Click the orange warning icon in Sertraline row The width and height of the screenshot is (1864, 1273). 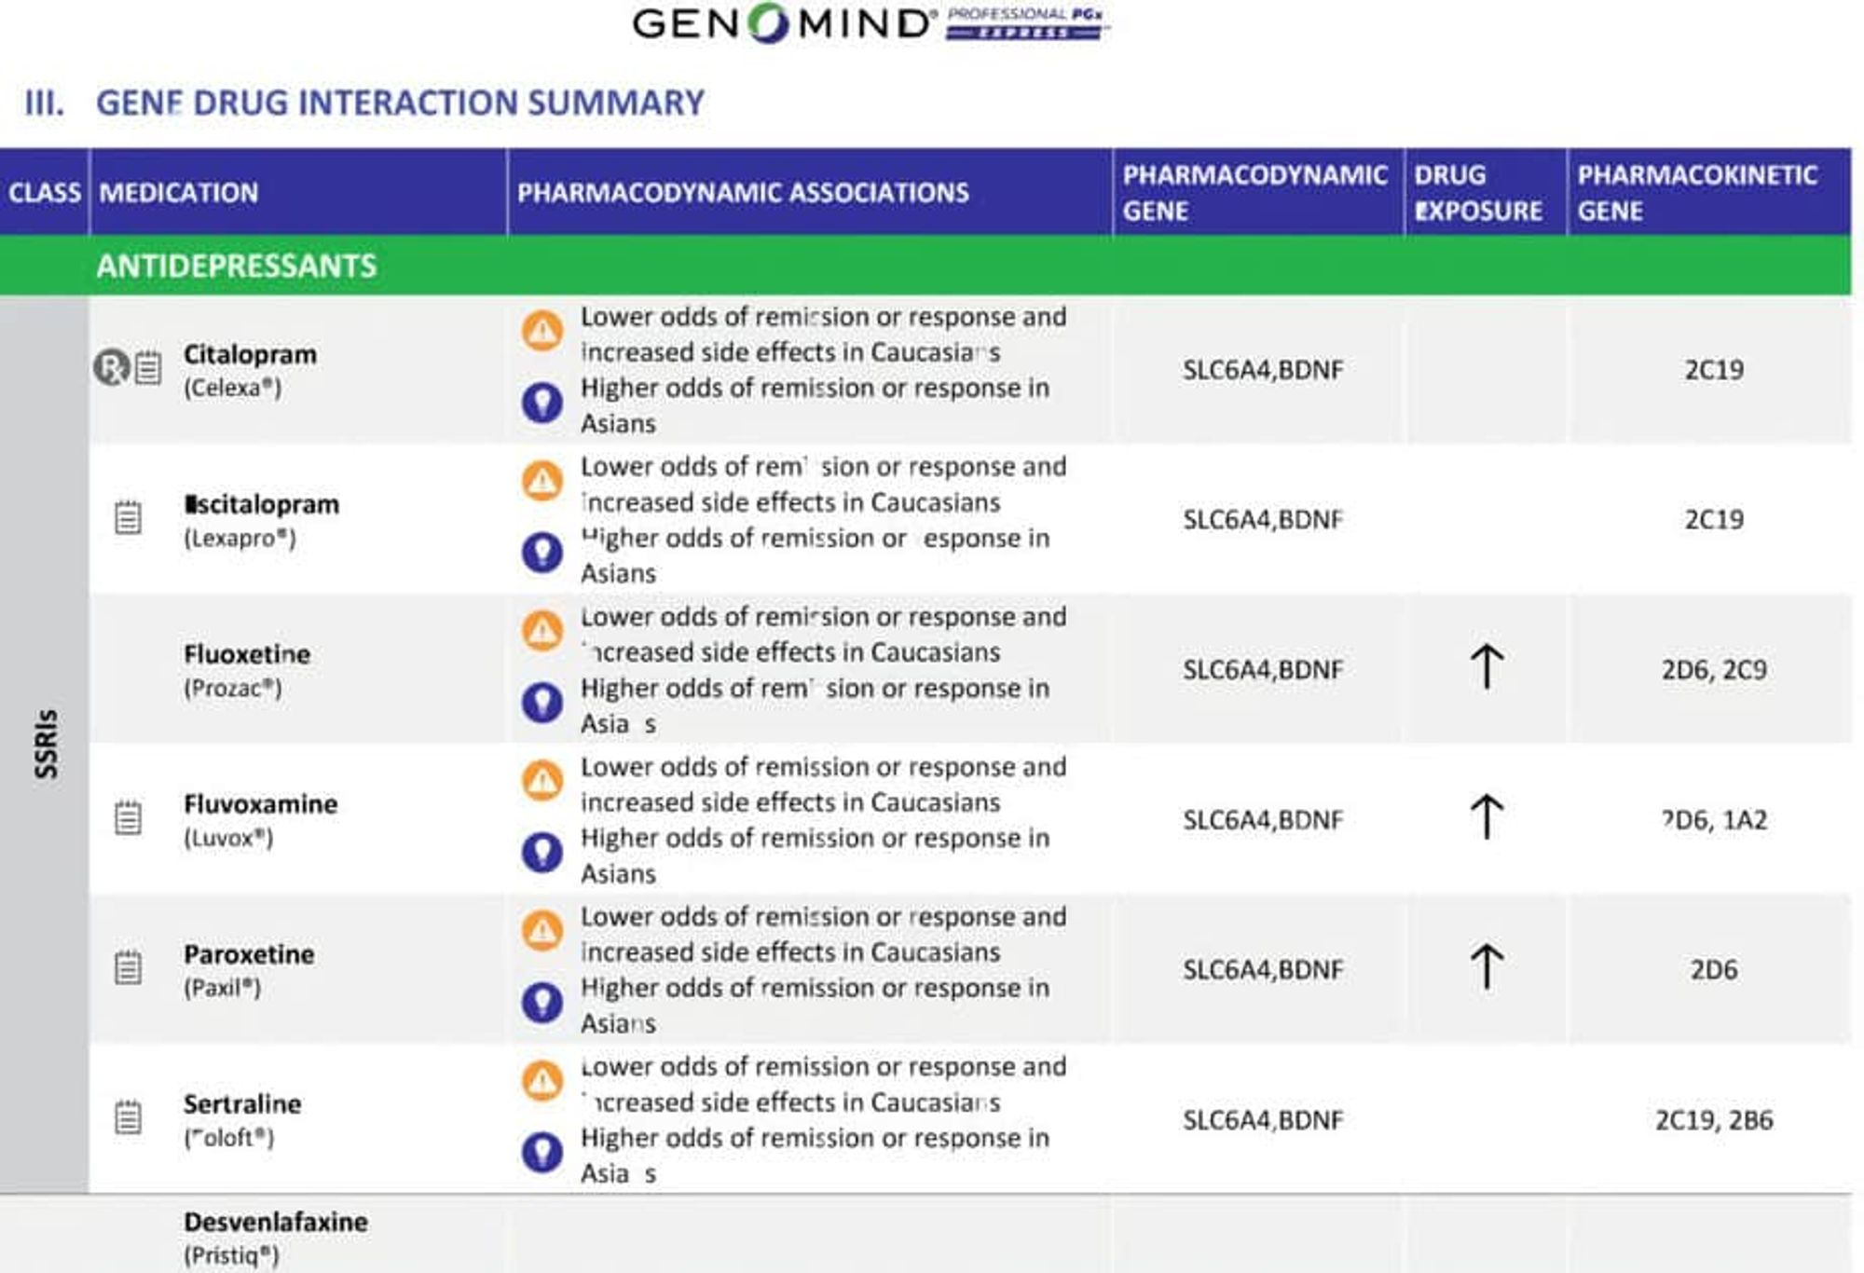[x=541, y=1081]
